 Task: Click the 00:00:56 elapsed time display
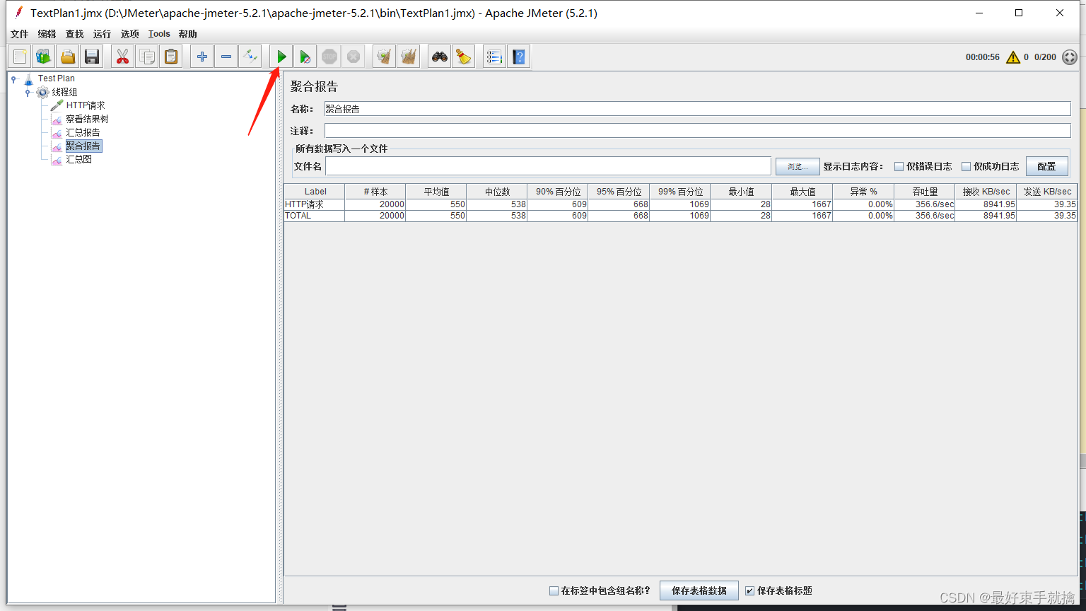pyautogui.click(x=982, y=57)
